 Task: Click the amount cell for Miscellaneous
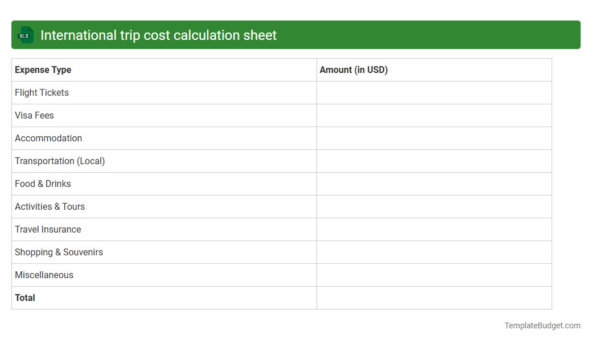[x=434, y=275]
